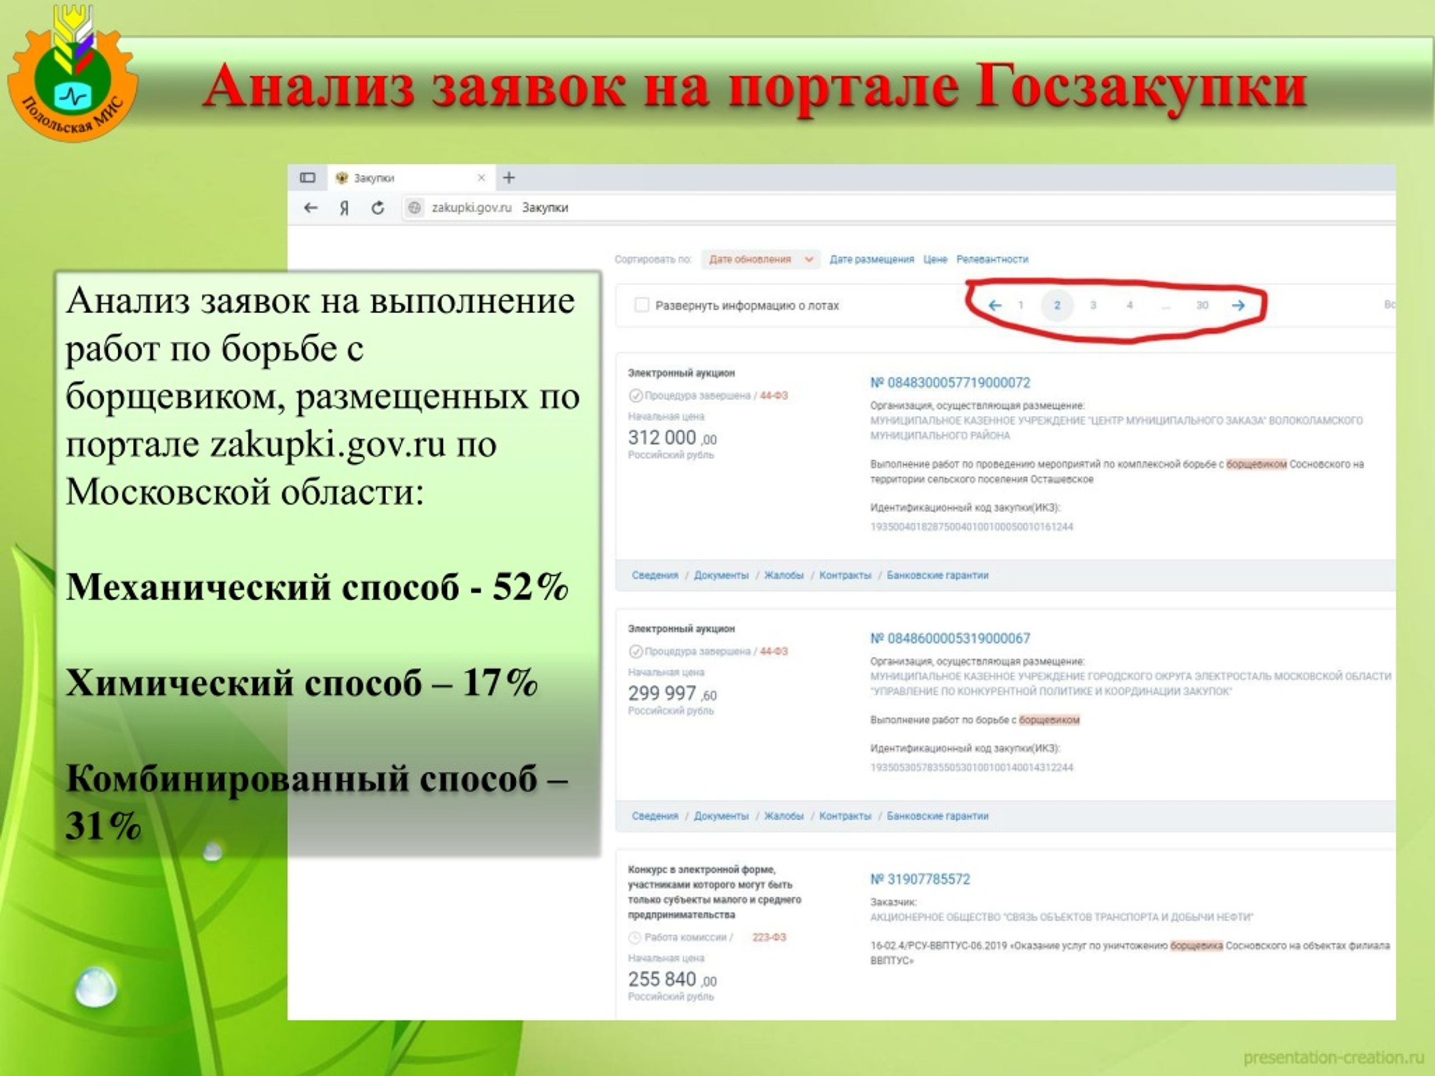This screenshot has width=1435, height=1076.
Task: Click ИКЗ code 193500401828750040100100050010161244
Action: (x=971, y=527)
